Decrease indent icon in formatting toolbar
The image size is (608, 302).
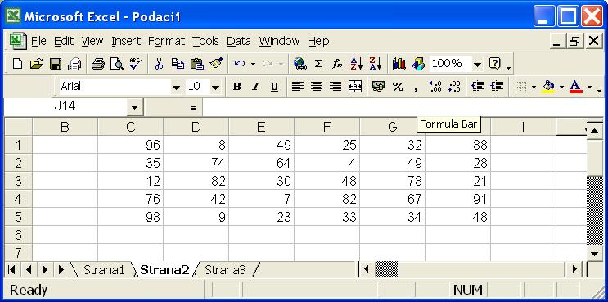click(478, 87)
